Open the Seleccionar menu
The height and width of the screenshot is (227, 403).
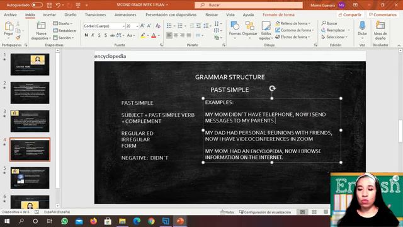pos(334,37)
